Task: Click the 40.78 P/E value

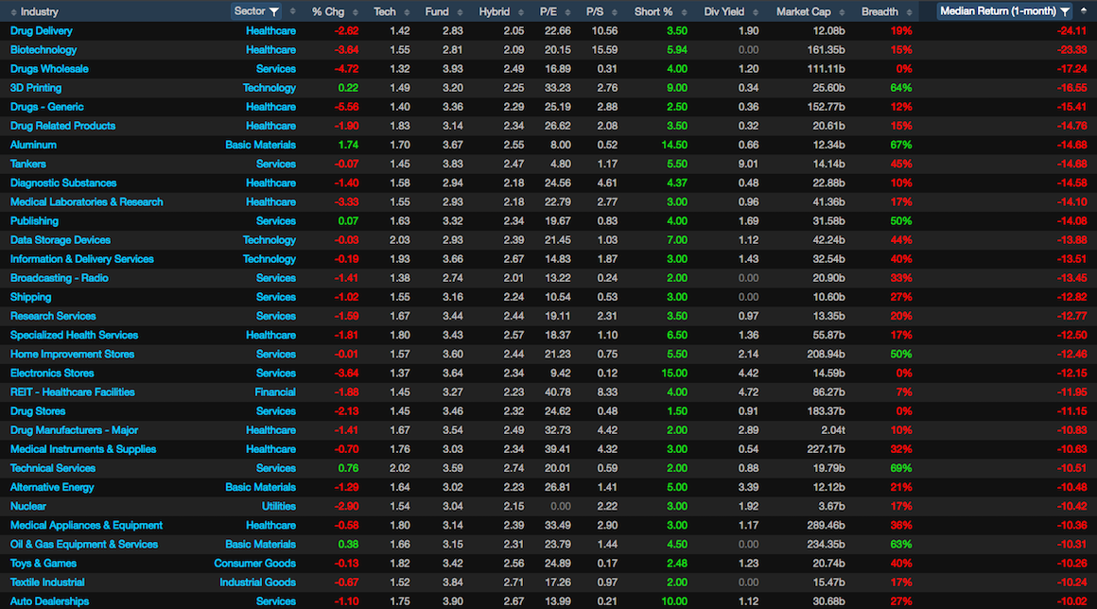Action: click(558, 392)
